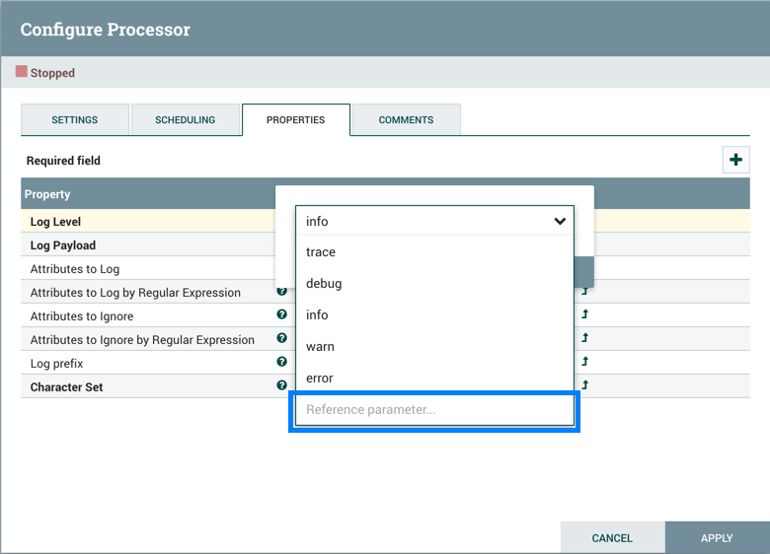Click help icon for Attributes to Log by Regular Expression
This screenshot has height=554, width=770.
pyautogui.click(x=282, y=292)
